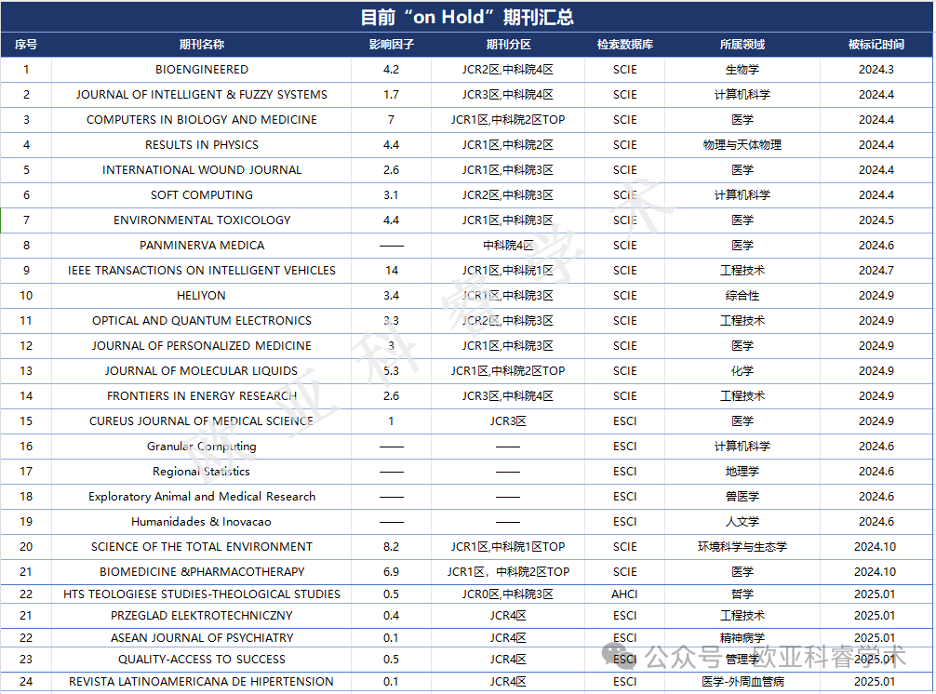
Task: Click 哲学 field cell
Action: click(742, 594)
